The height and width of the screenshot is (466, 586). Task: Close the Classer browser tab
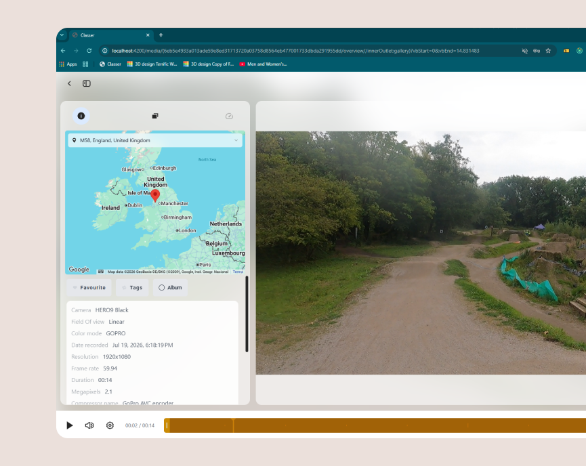pyautogui.click(x=148, y=35)
